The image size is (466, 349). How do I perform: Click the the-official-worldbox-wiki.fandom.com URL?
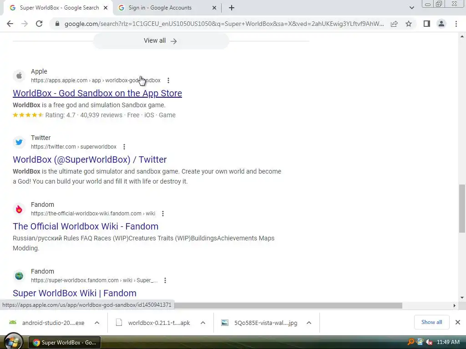(x=93, y=214)
